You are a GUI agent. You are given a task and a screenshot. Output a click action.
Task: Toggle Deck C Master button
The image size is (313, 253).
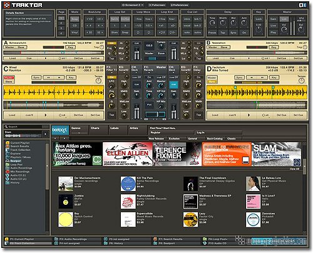9,78
